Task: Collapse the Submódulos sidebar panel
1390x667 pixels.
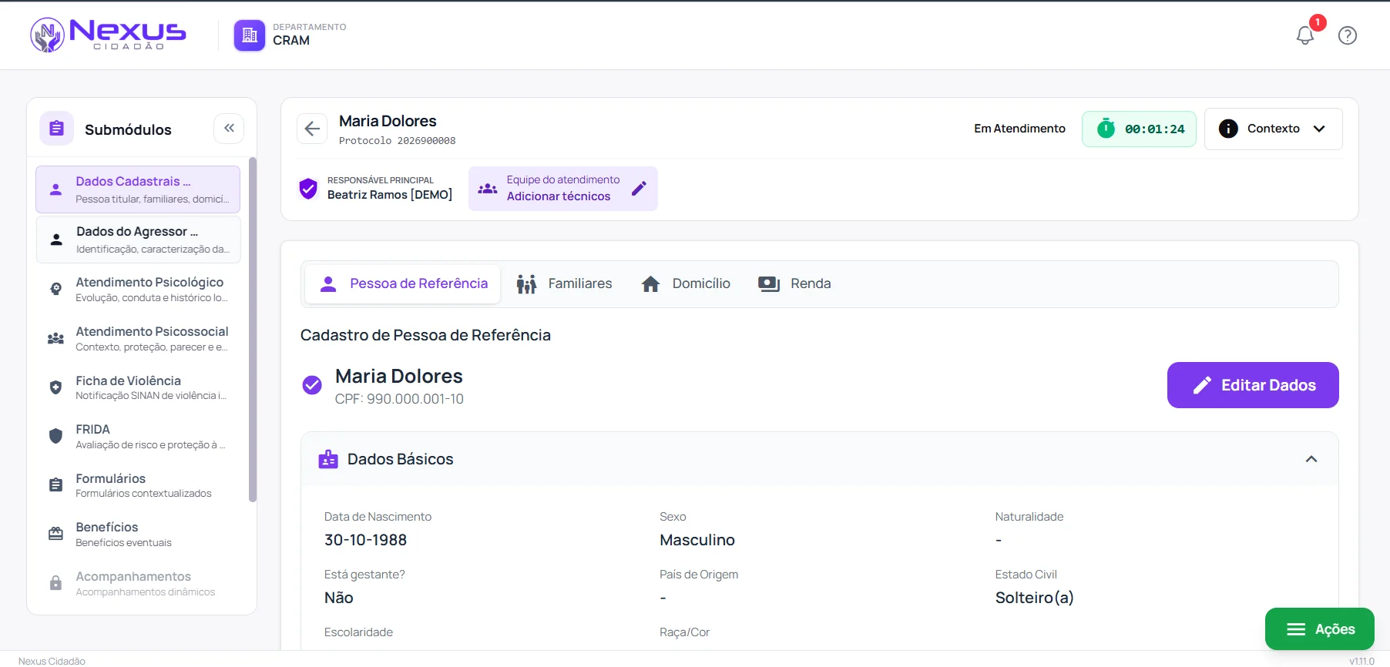Action: click(x=229, y=129)
